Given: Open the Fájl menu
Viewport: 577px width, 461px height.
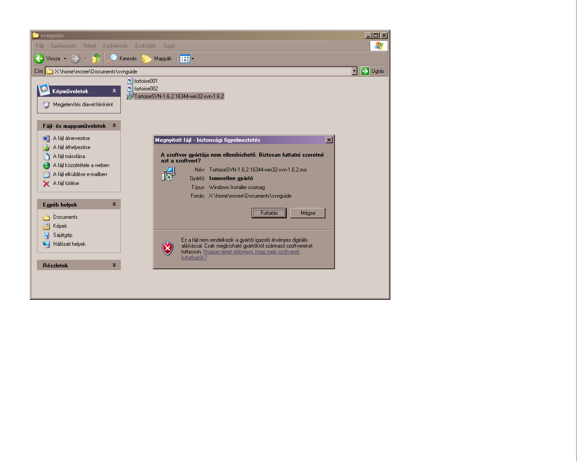Looking at the screenshot, I should (x=40, y=46).
